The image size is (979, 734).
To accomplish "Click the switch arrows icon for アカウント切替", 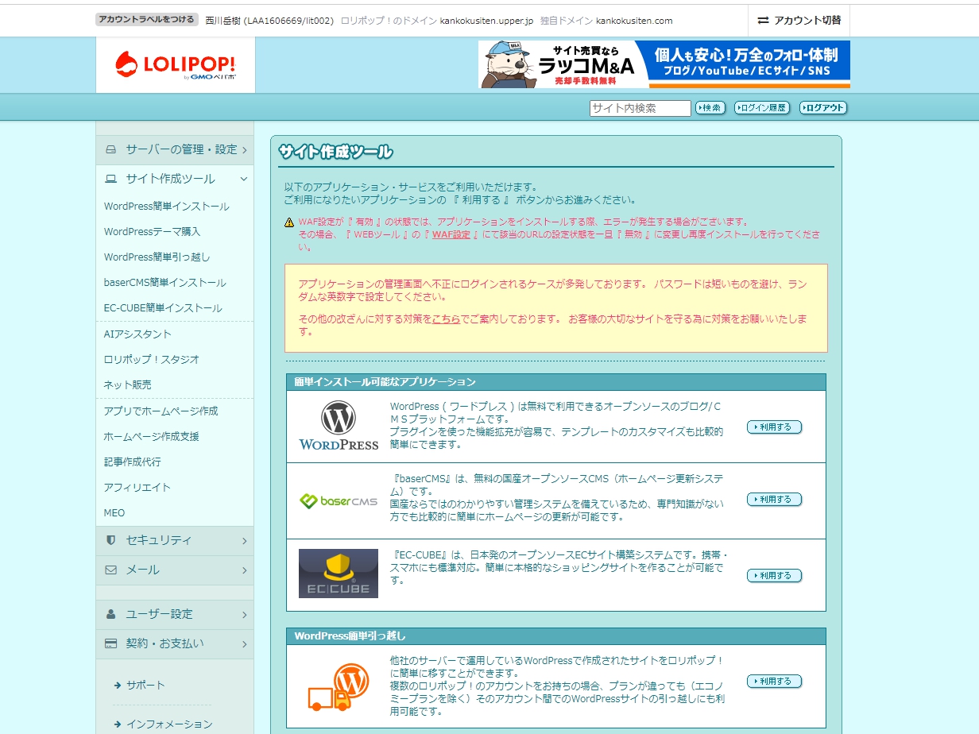I will click(x=764, y=21).
